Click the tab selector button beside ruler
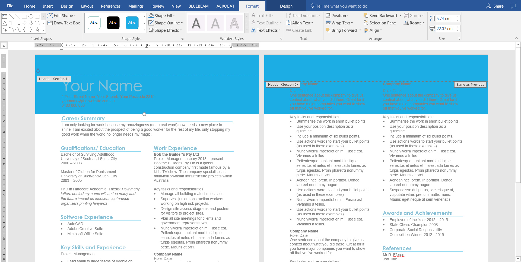The width and height of the screenshot is (521, 262). pyautogui.click(x=4, y=46)
